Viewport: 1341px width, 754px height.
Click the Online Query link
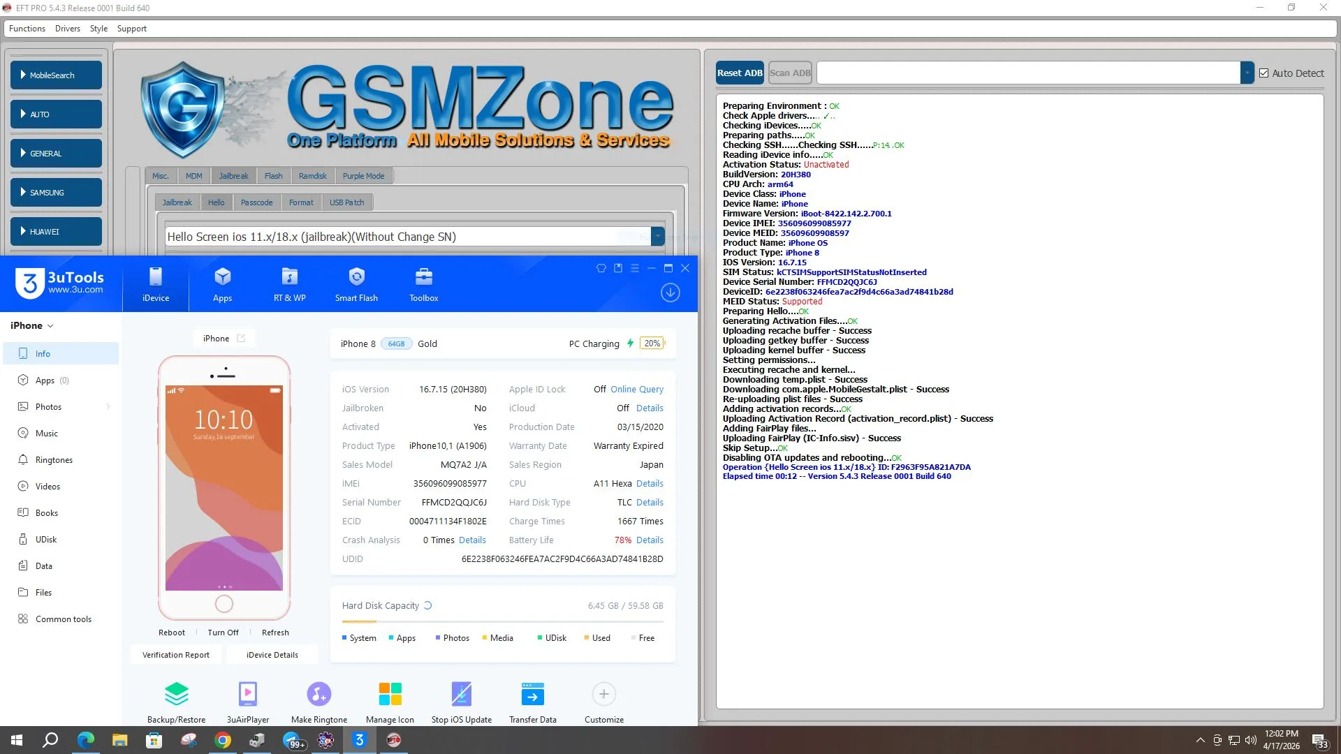pyautogui.click(x=636, y=390)
